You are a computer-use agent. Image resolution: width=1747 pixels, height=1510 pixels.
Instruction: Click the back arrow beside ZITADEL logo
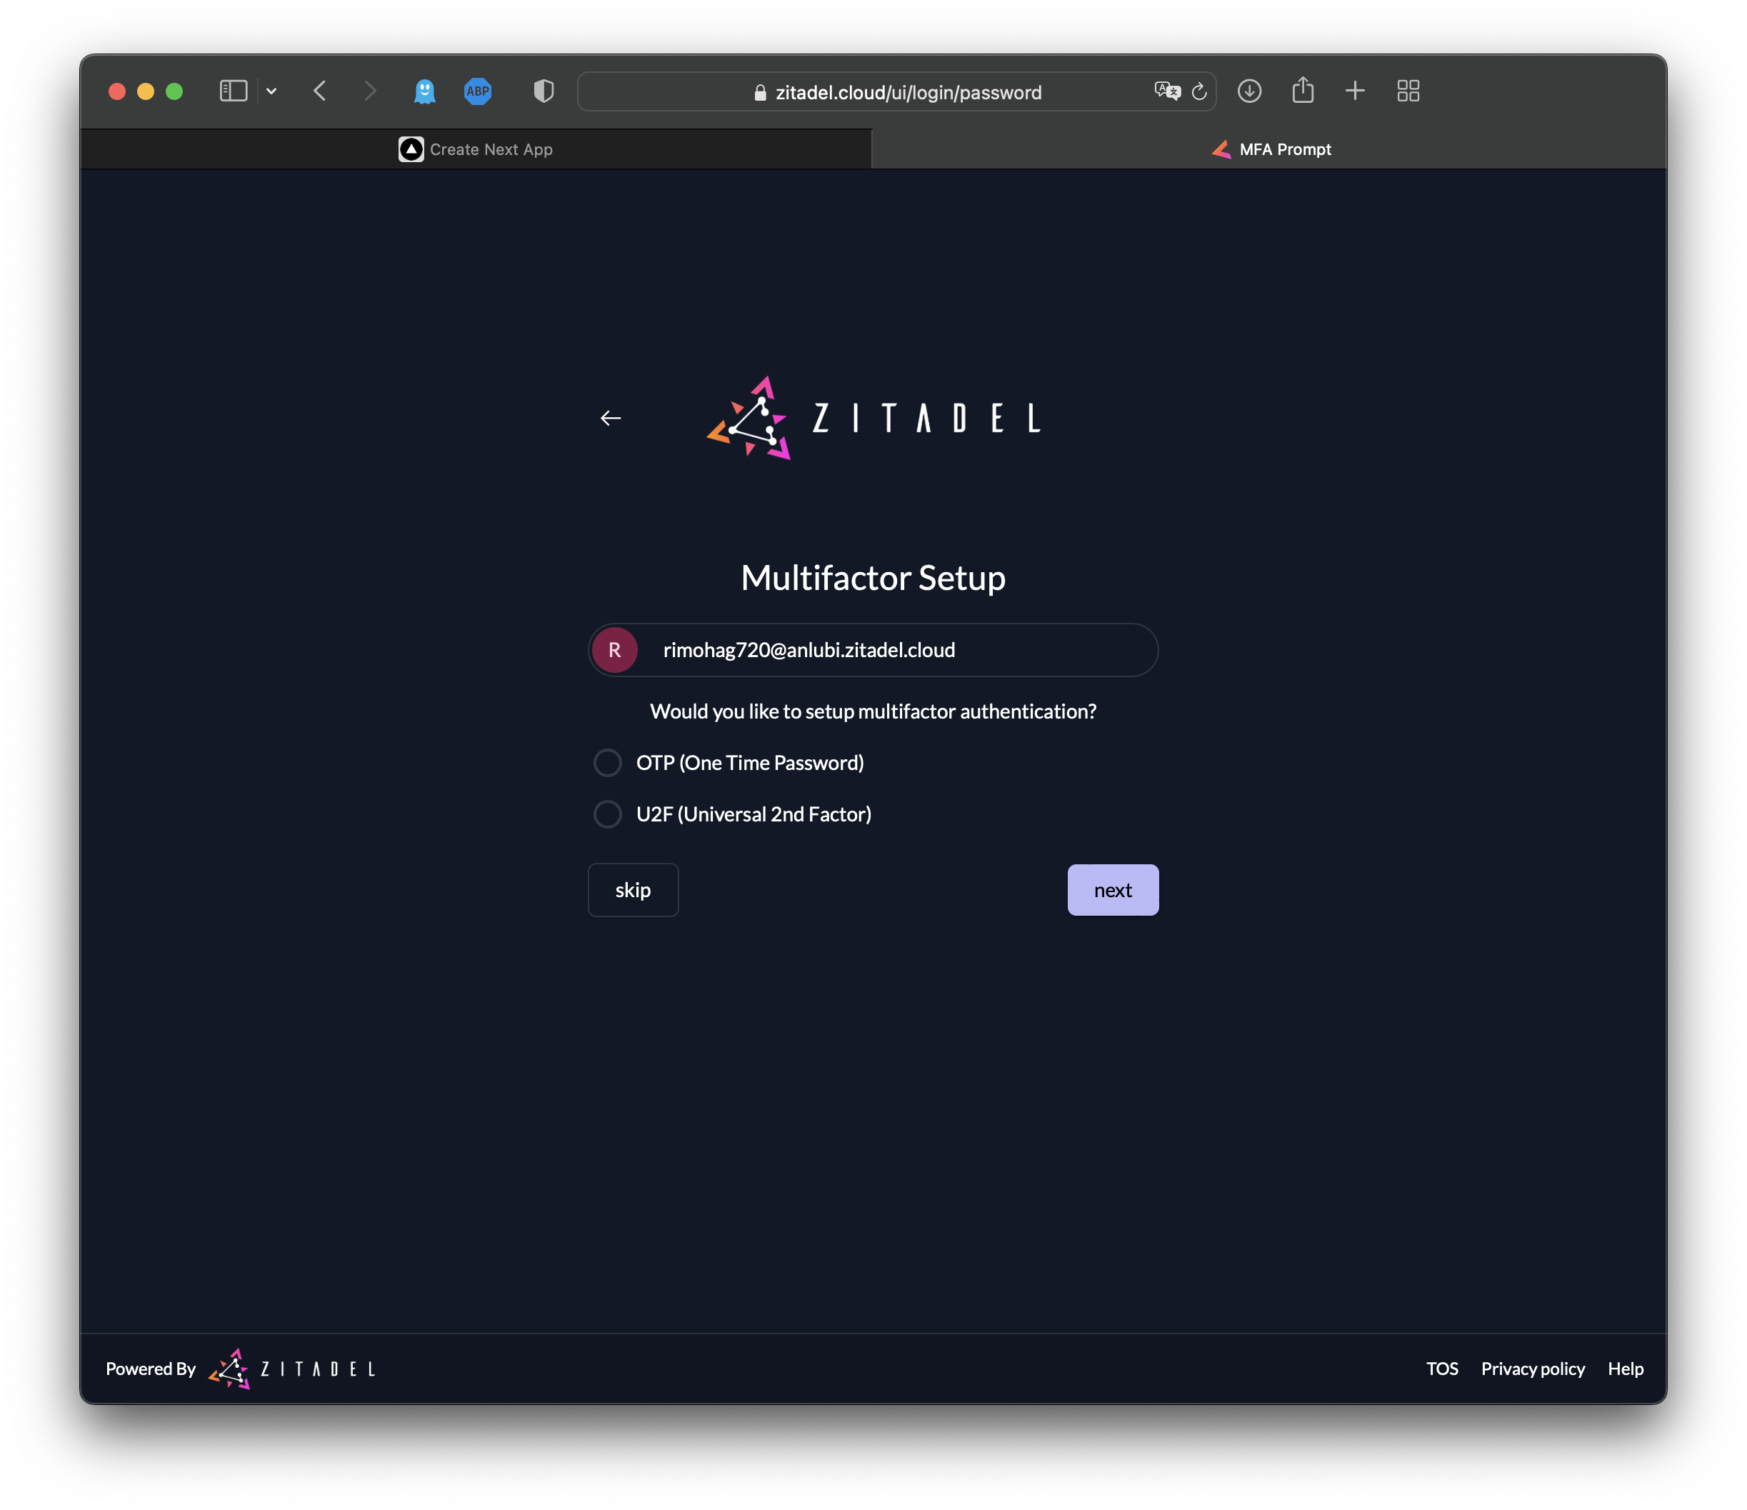(x=611, y=418)
